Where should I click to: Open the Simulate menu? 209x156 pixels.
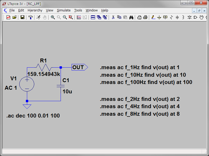[64, 10]
